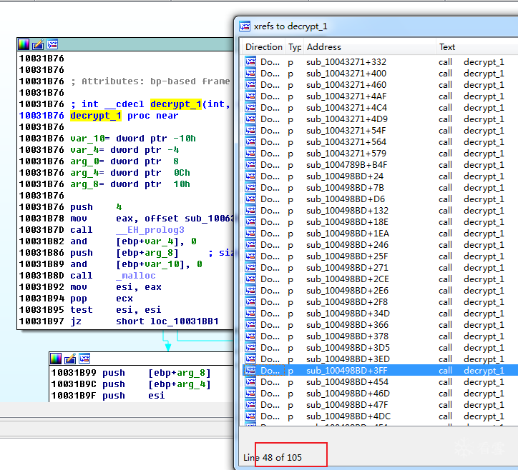Click the edit pencil icon of decrypt_1 node
The width and height of the screenshot is (518, 470).
click(38, 44)
